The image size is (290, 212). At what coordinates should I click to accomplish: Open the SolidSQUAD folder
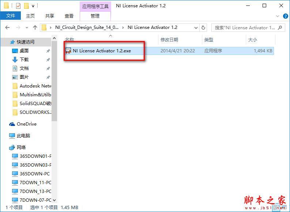point(32,104)
